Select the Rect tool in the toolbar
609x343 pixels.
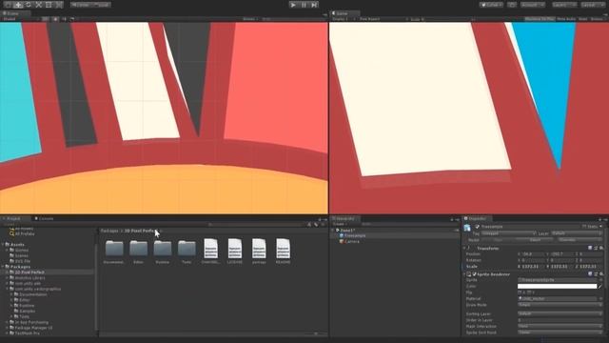[49, 5]
